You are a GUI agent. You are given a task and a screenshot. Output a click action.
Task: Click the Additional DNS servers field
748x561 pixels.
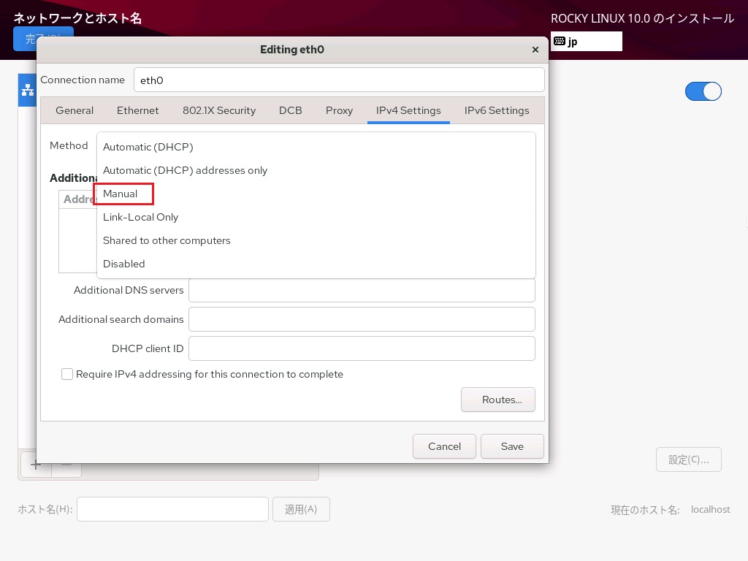click(362, 290)
